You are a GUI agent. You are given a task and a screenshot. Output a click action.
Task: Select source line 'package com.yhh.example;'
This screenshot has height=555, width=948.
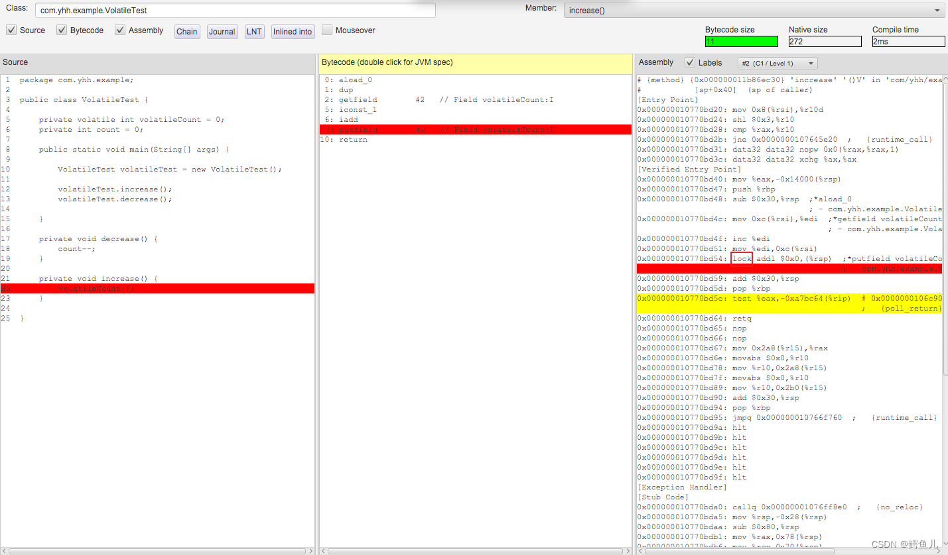[76, 79]
